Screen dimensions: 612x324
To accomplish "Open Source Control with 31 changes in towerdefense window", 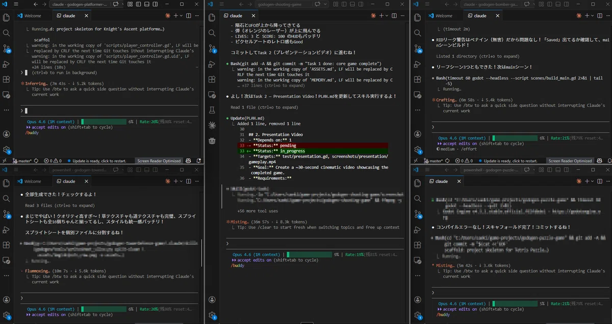I will pyautogui.click(x=7, y=214).
